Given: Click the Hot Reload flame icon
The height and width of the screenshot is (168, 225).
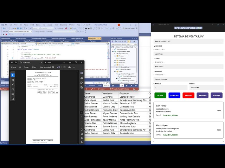Looking at the screenshot, I should [66, 28].
